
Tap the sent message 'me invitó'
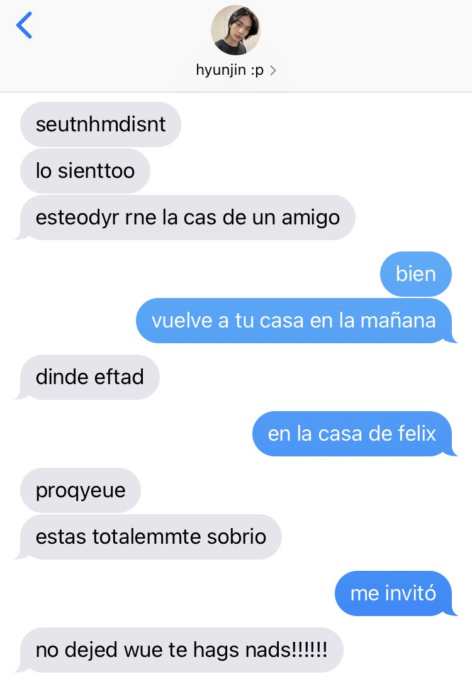pos(393,593)
